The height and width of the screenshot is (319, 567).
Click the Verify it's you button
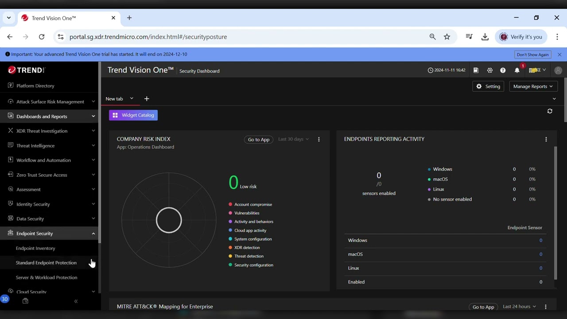pyautogui.click(x=521, y=37)
